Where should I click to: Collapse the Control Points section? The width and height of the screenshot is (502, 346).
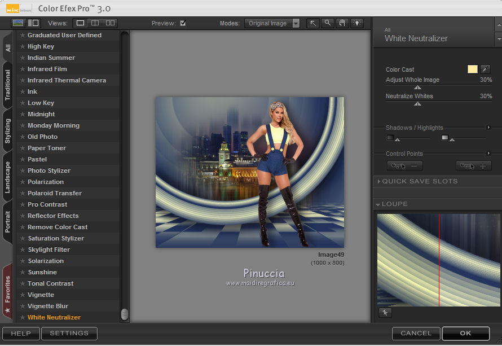tap(488, 154)
